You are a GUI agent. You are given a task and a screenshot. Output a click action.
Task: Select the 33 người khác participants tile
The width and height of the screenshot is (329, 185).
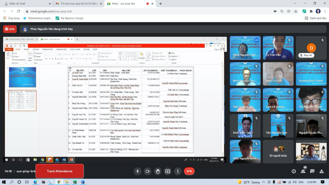click(278, 152)
